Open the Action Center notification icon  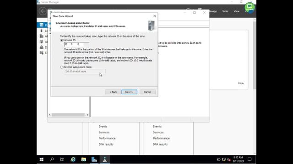click(x=250, y=159)
